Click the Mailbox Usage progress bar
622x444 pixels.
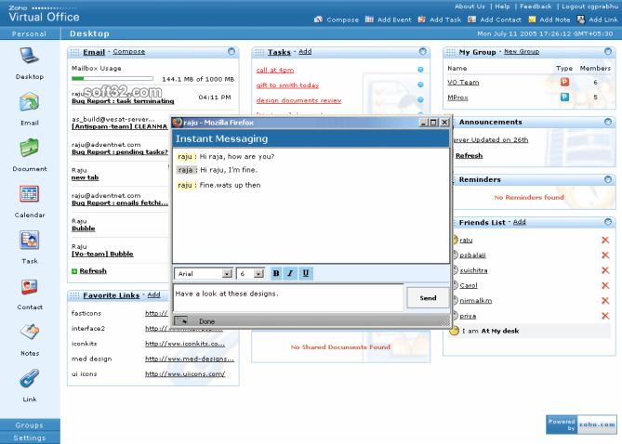112,79
